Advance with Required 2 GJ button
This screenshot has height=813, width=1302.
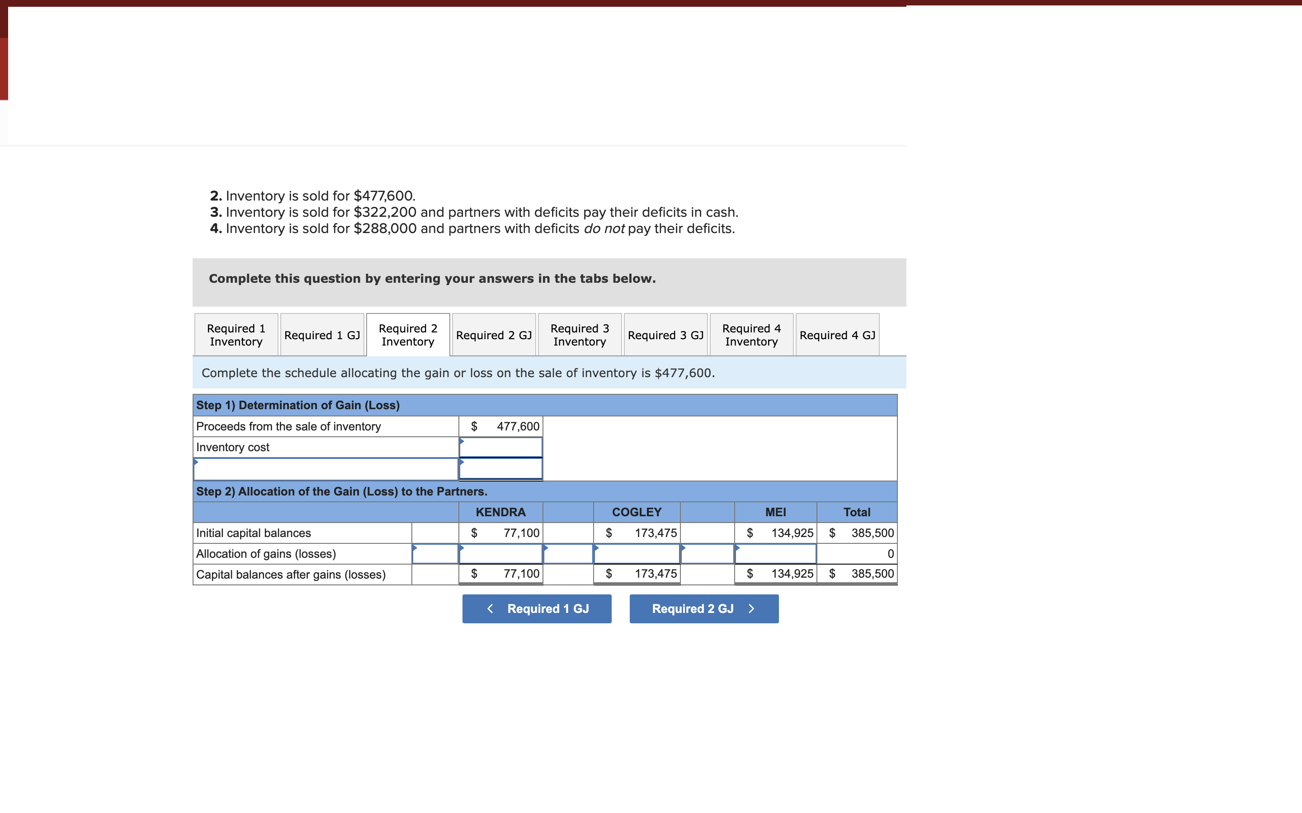point(704,609)
